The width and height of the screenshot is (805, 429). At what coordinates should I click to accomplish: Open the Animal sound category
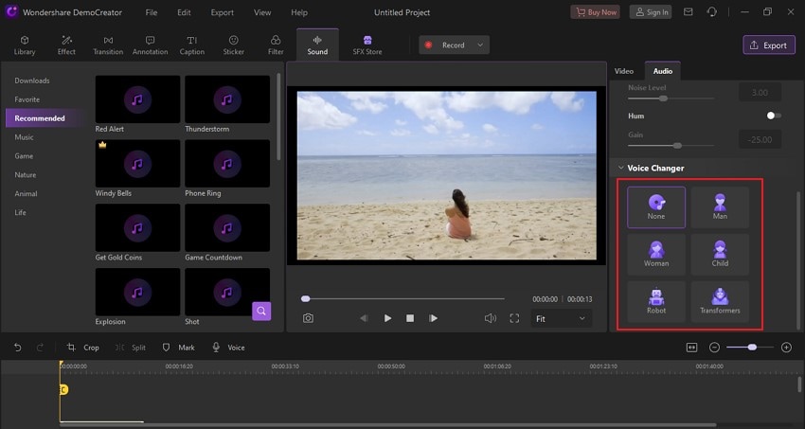[x=26, y=193]
